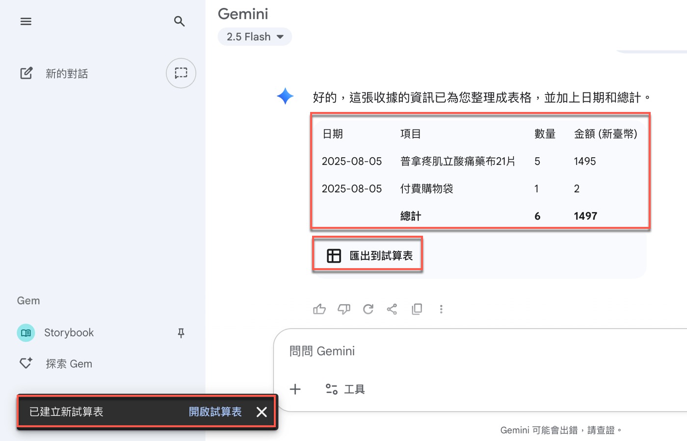Screen dimensions: 687x441
Task: Click the search magnifier icon
Action: (x=180, y=22)
